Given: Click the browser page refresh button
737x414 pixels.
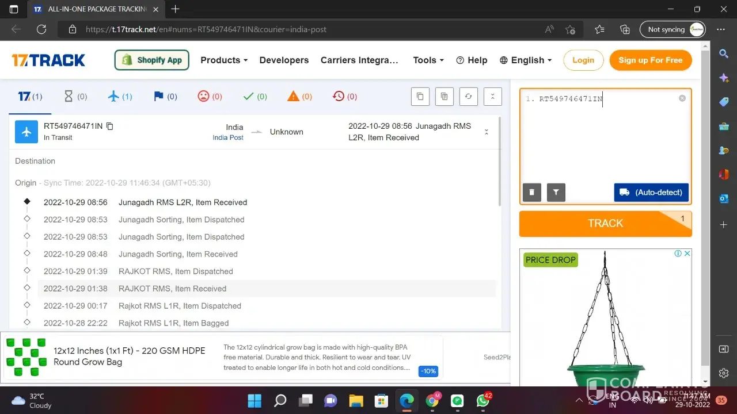Looking at the screenshot, I should [41, 29].
